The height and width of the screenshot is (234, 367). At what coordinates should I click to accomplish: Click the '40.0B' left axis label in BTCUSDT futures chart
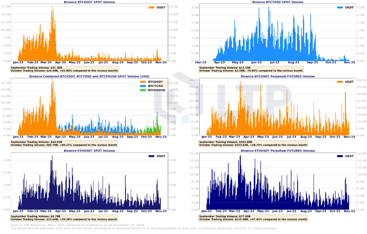(x=194, y=80)
